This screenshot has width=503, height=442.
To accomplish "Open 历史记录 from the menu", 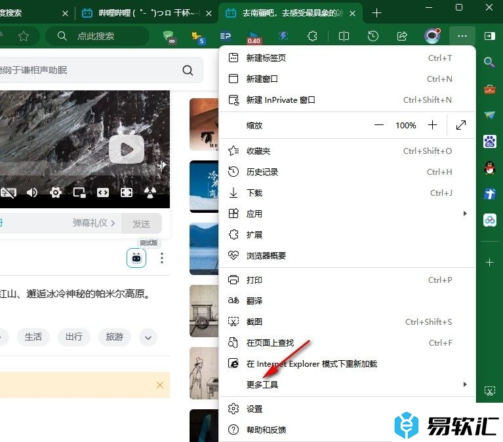I will 347,172.
